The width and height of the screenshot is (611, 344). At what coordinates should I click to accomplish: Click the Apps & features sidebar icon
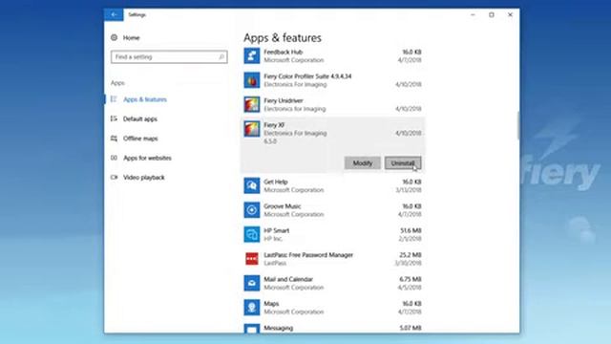point(114,99)
